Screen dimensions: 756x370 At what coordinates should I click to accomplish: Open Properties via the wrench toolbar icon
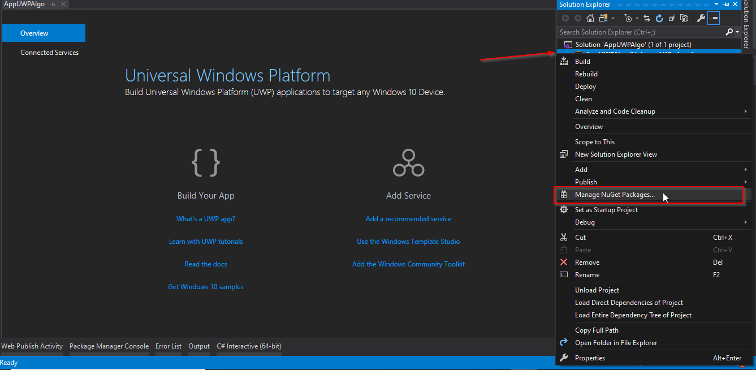coord(701,18)
